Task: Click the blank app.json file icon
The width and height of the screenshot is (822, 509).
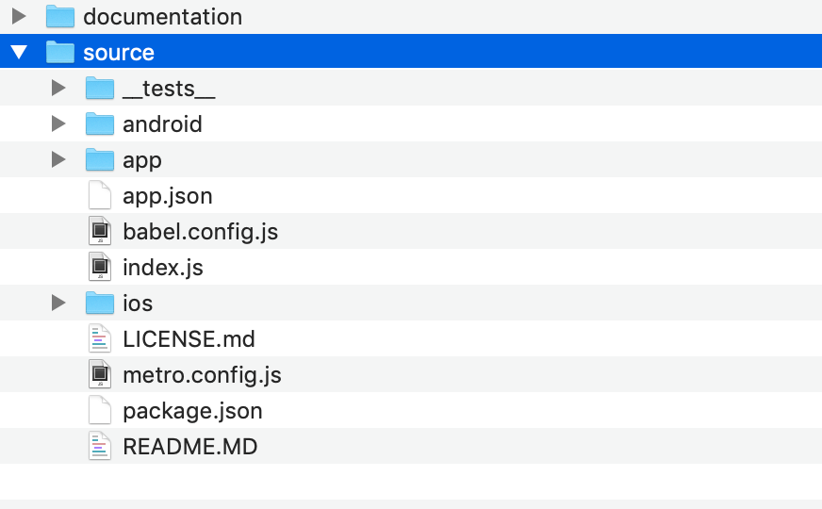Action: click(100, 195)
